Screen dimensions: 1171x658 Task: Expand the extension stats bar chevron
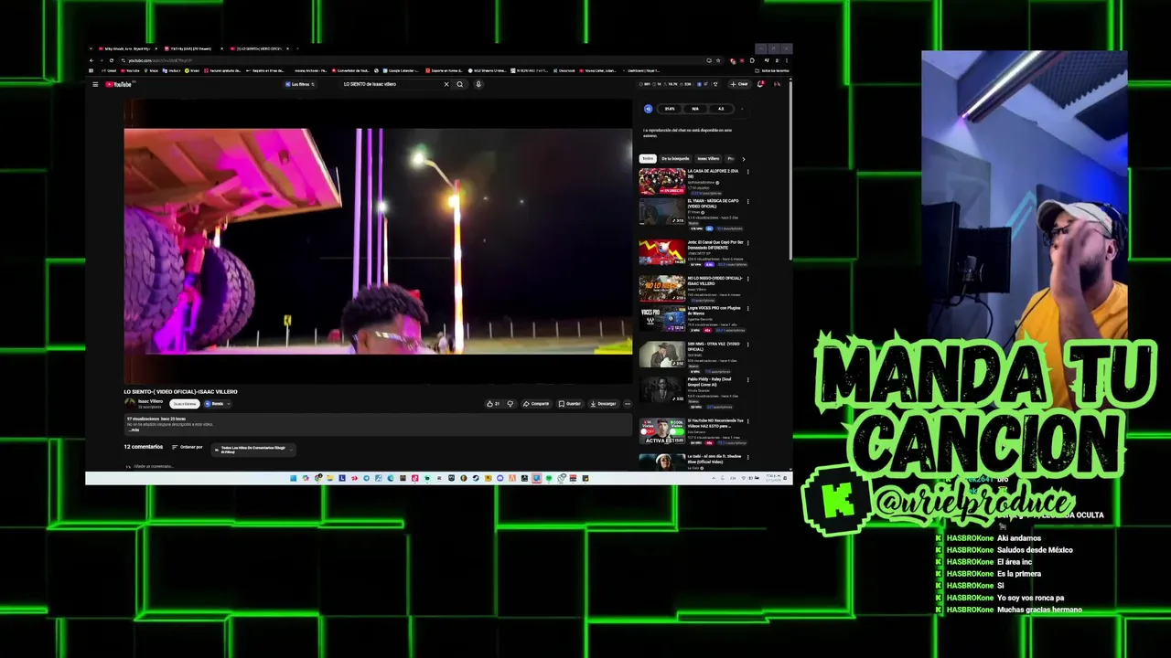click(742, 109)
